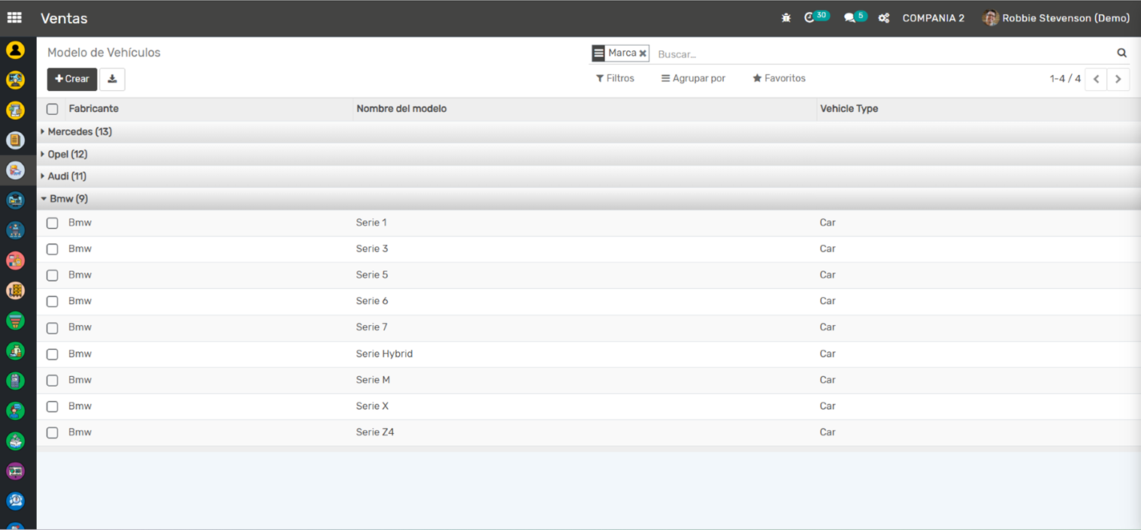Click the debug bug icon
The image size is (1141, 530).
click(786, 18)
